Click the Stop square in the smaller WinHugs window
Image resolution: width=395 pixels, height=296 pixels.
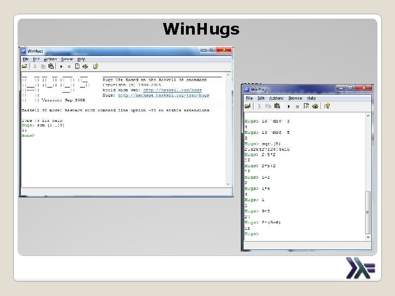point(297,106)
